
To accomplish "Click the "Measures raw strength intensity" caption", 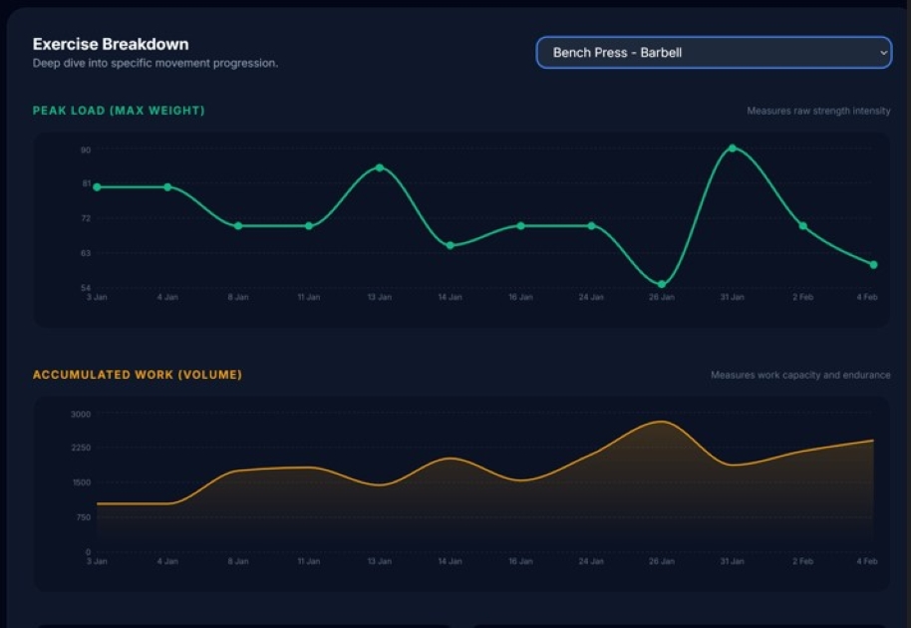I will (x=818, y=112).
